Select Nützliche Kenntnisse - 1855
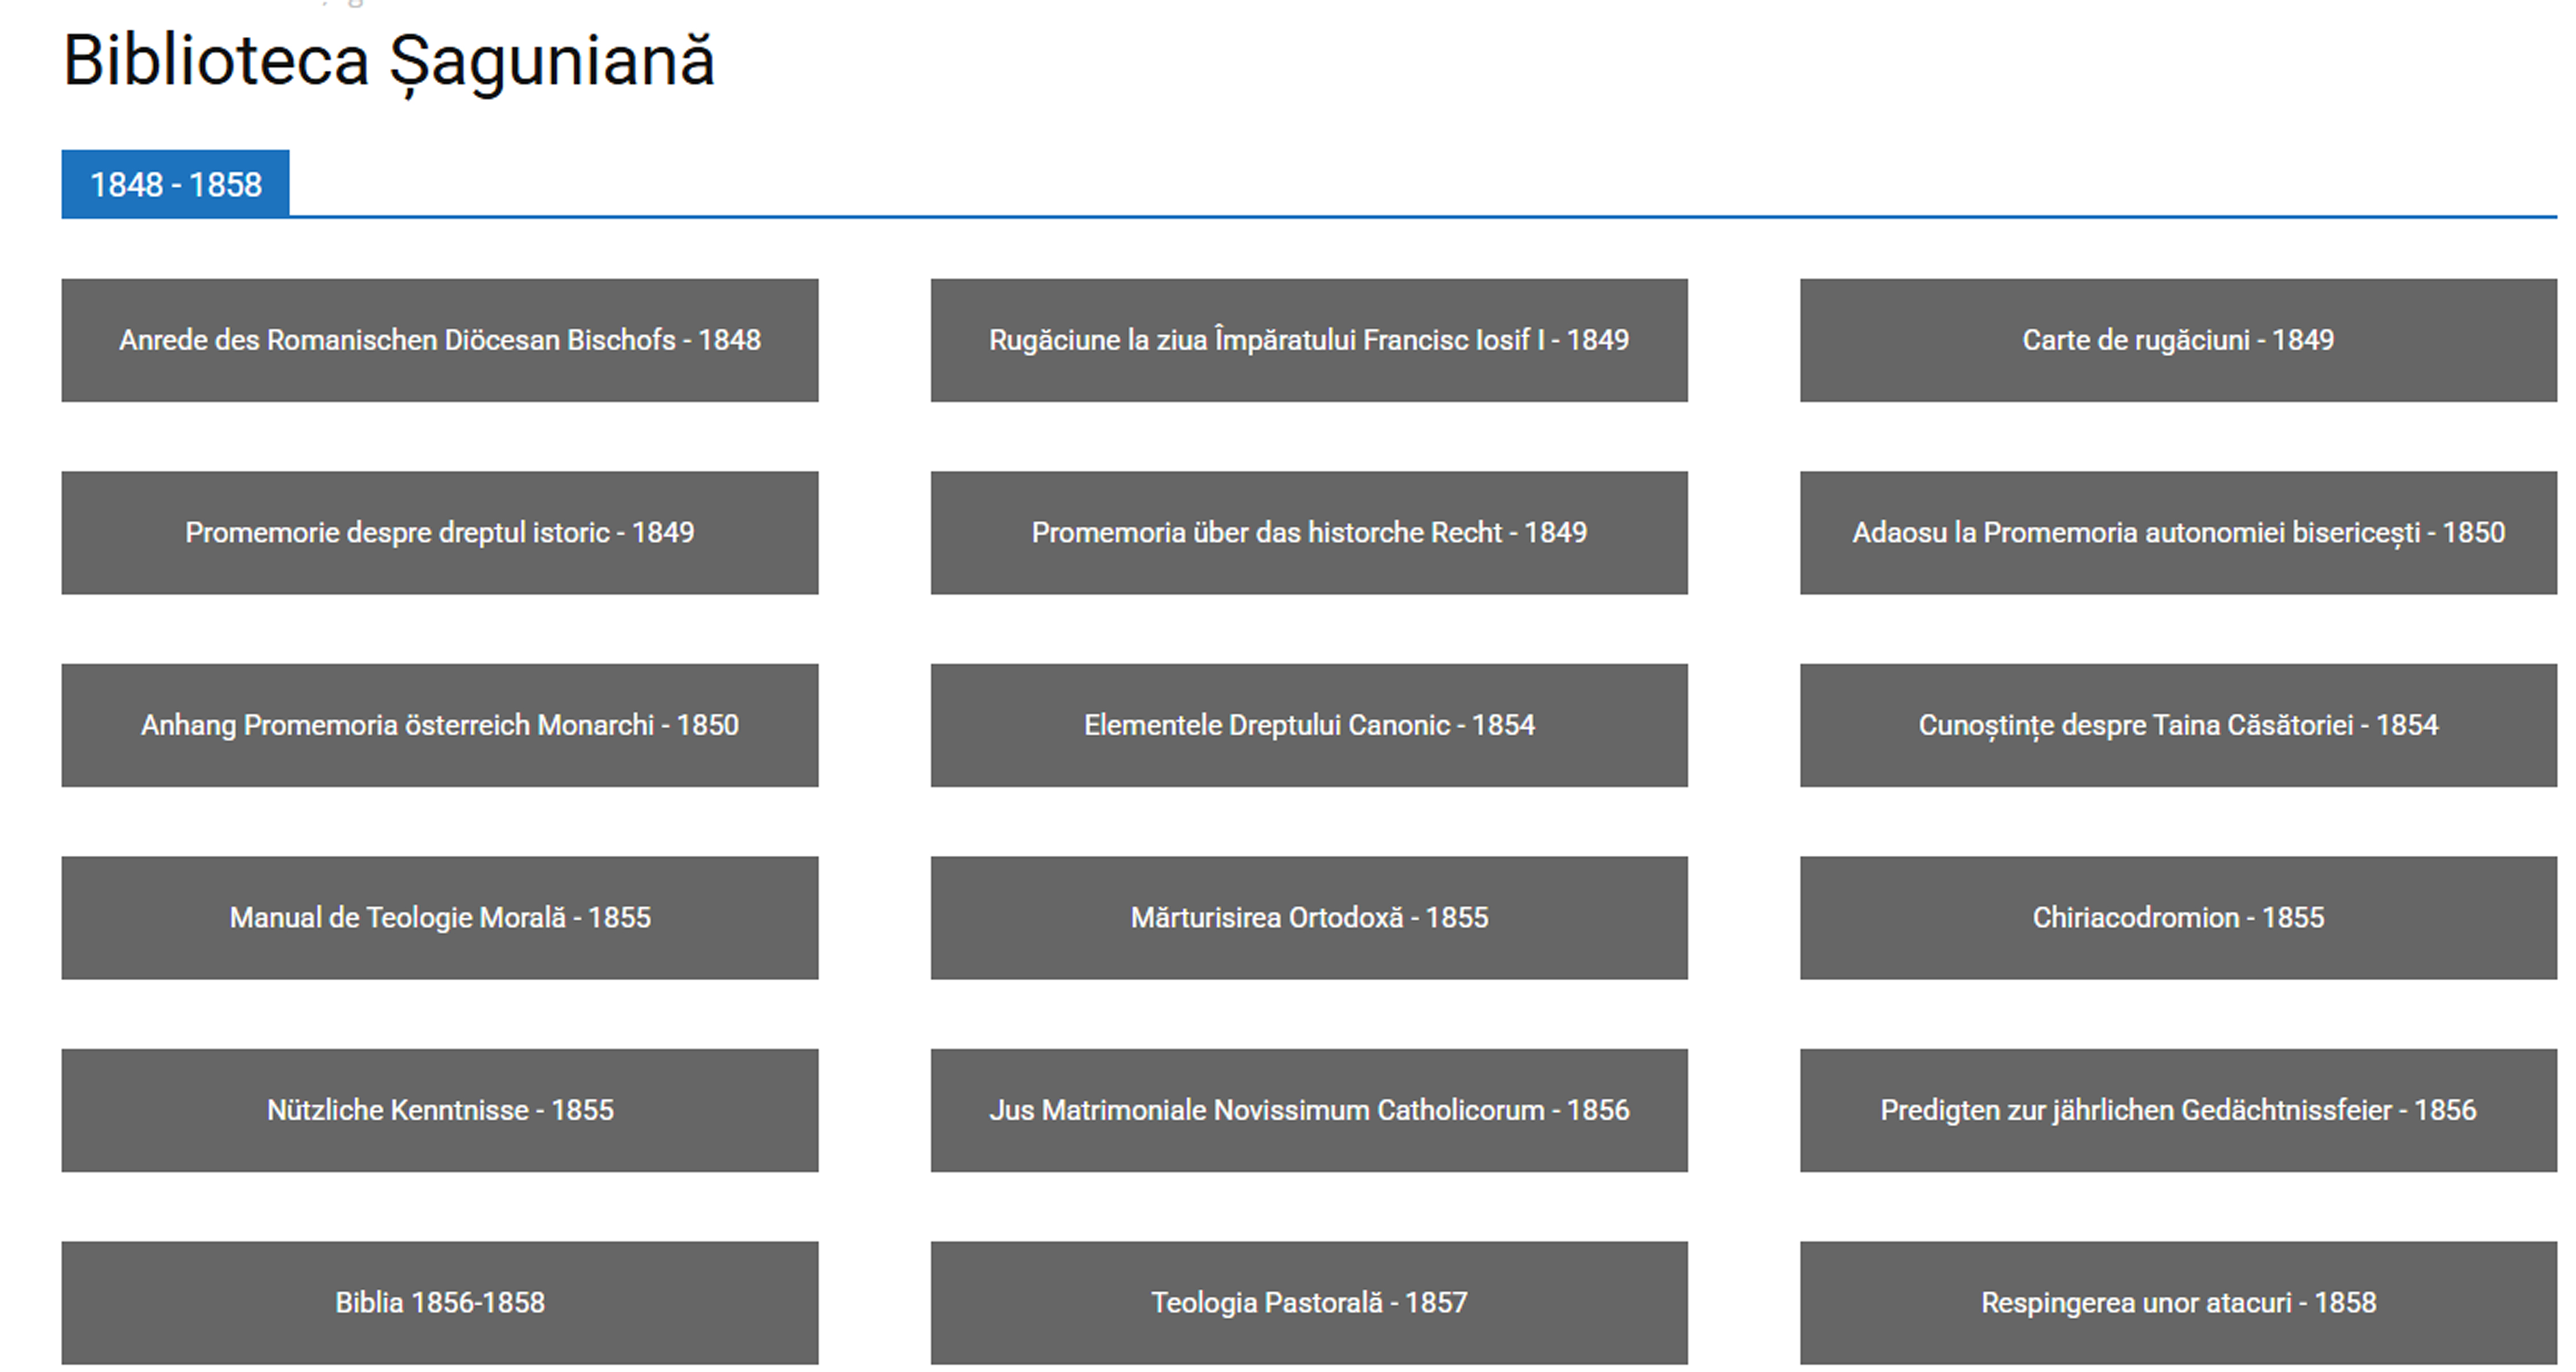Image resolution: width=2576 pixels, height=1372 pixels. pyautogui.click(x=439, y=1110)
